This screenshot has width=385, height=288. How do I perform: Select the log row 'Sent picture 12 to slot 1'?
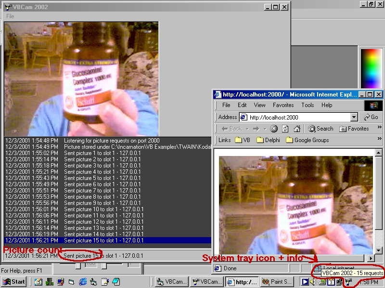coord(108,222)
